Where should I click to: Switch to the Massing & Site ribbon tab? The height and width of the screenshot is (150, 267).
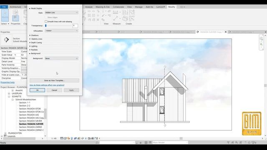[103, 7]
